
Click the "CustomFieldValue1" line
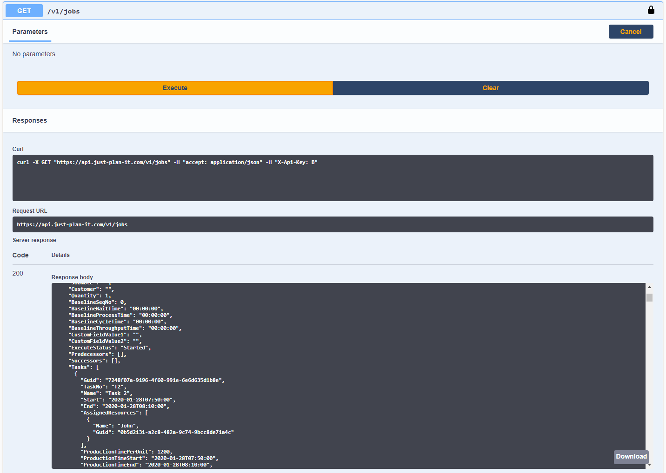[105, 335]
